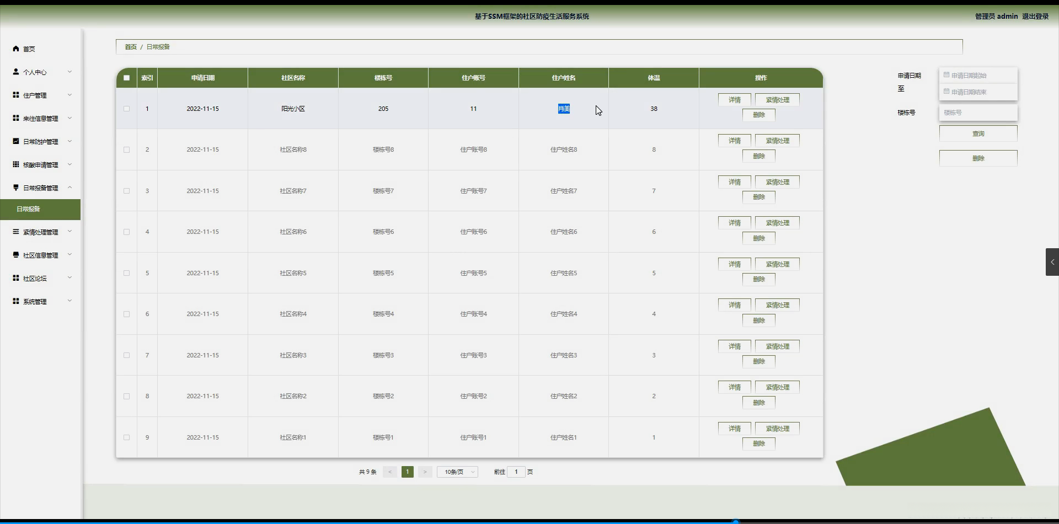Screen dimensions: 1059x524
Task: Click the 删除 button under 查询
Action: (978, 158)
